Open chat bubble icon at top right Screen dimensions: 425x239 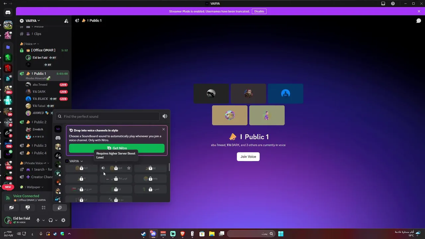tap(419, 21)
